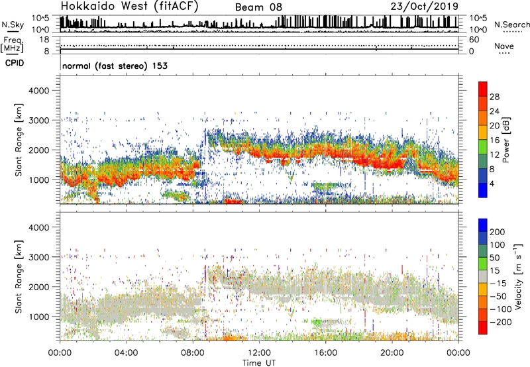Click the 12:00 time tick label
Image resolution: width=530 pixels, height=367 pixels.
coord(259,353)
